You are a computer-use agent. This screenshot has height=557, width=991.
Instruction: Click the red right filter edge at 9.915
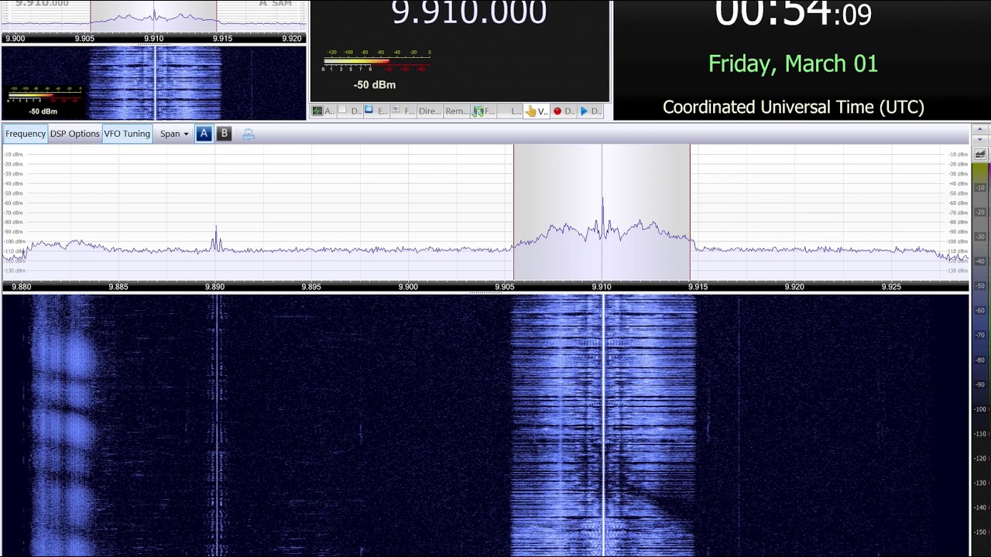(x=690, y=213)
